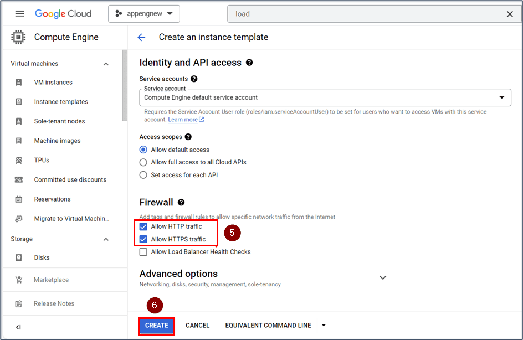Click the Committed use discounts icon
This screenshot has height=340, width=523.
click(x=19, y=179)
